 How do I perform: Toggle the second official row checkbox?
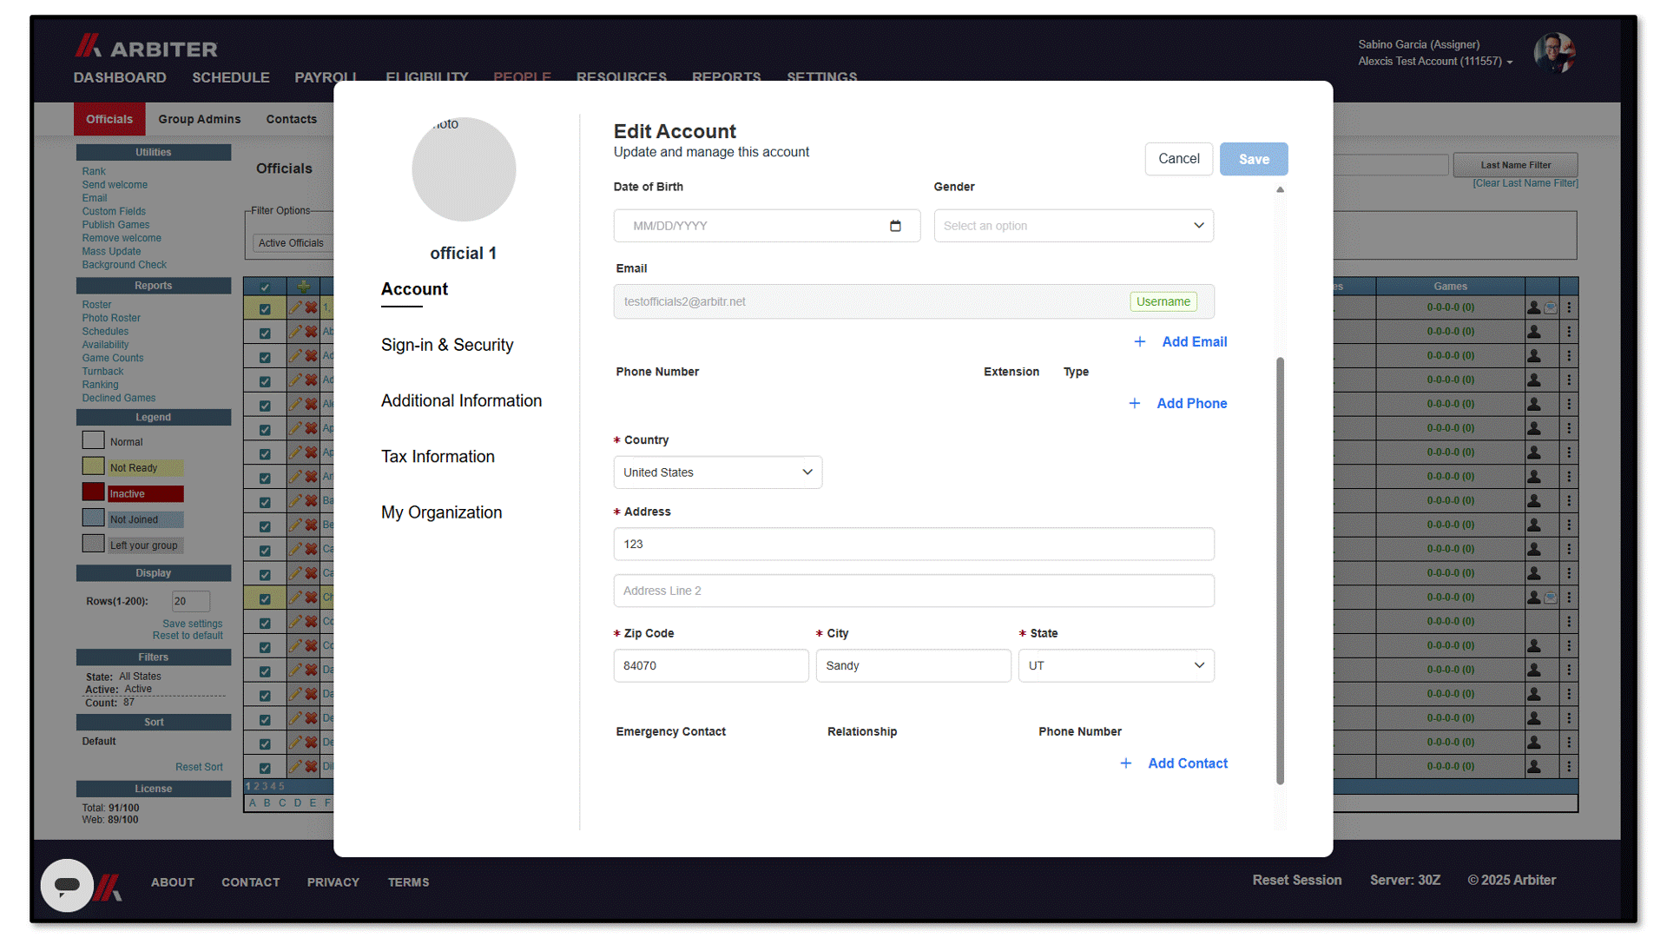click(x=265, y=333)
